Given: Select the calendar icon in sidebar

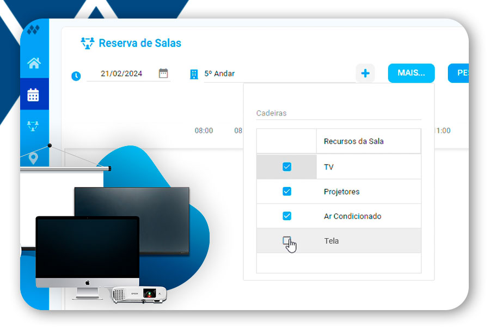Looking at the screenshot, I should (x=33, y=95).
